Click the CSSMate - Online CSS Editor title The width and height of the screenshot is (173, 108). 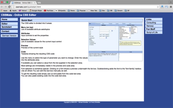[x=19, y=15]
